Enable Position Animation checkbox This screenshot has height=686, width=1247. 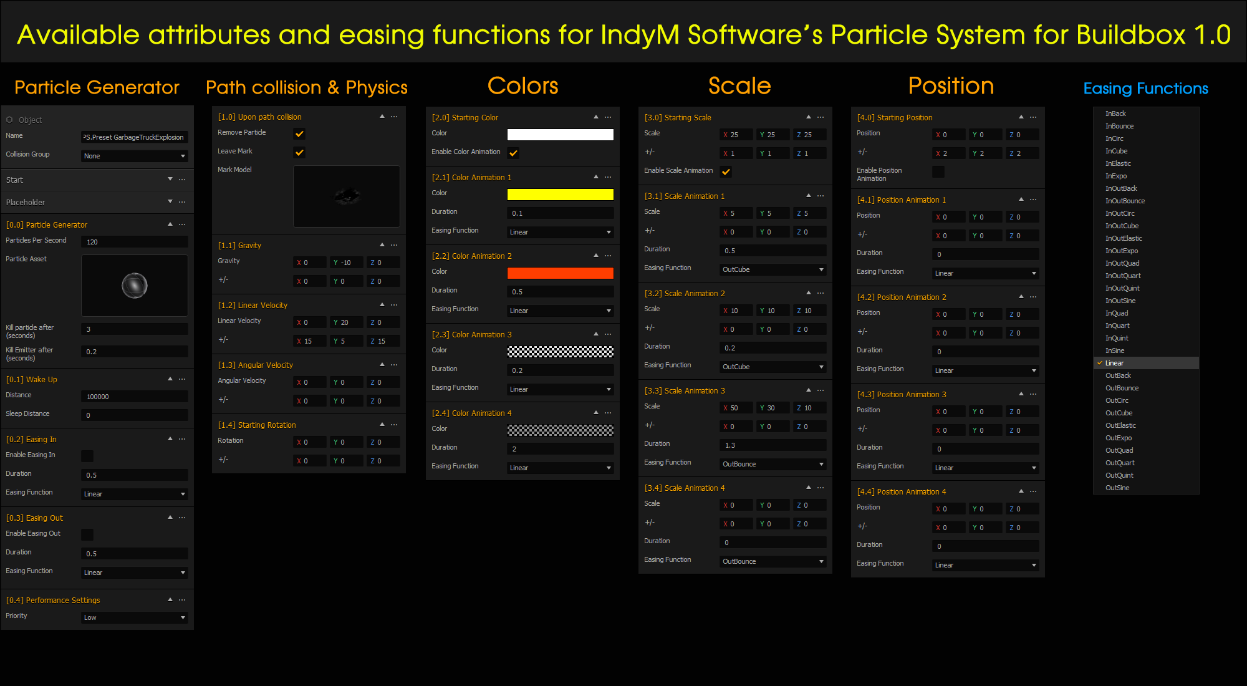click(x=938, y=172)
